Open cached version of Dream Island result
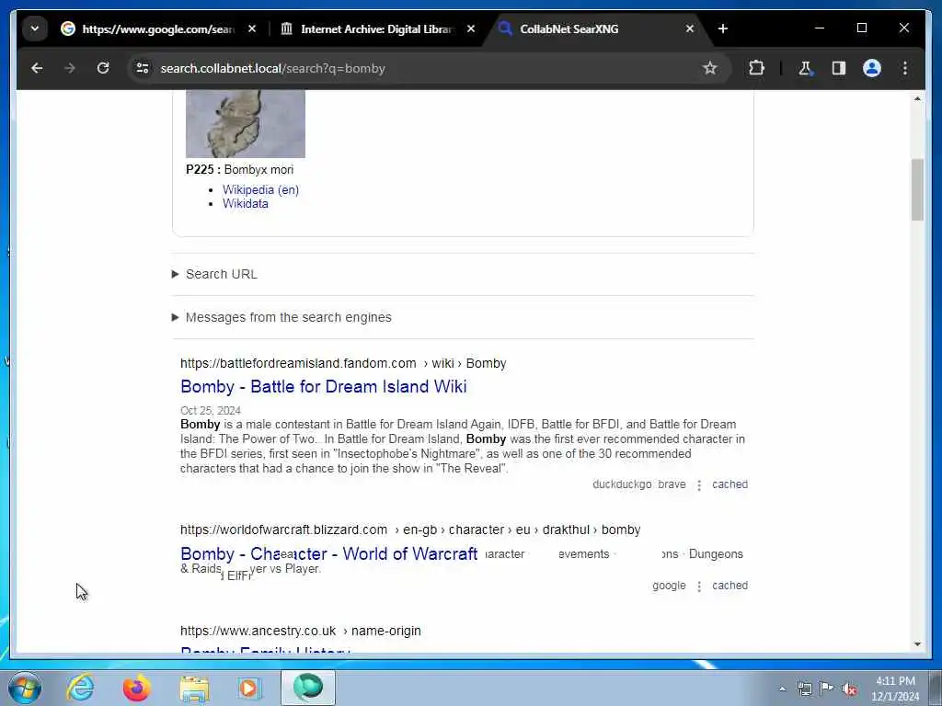 pyautogui.click(x=729, y=484)
